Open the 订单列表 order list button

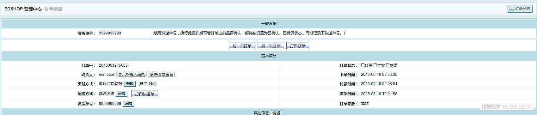point(520,9)
